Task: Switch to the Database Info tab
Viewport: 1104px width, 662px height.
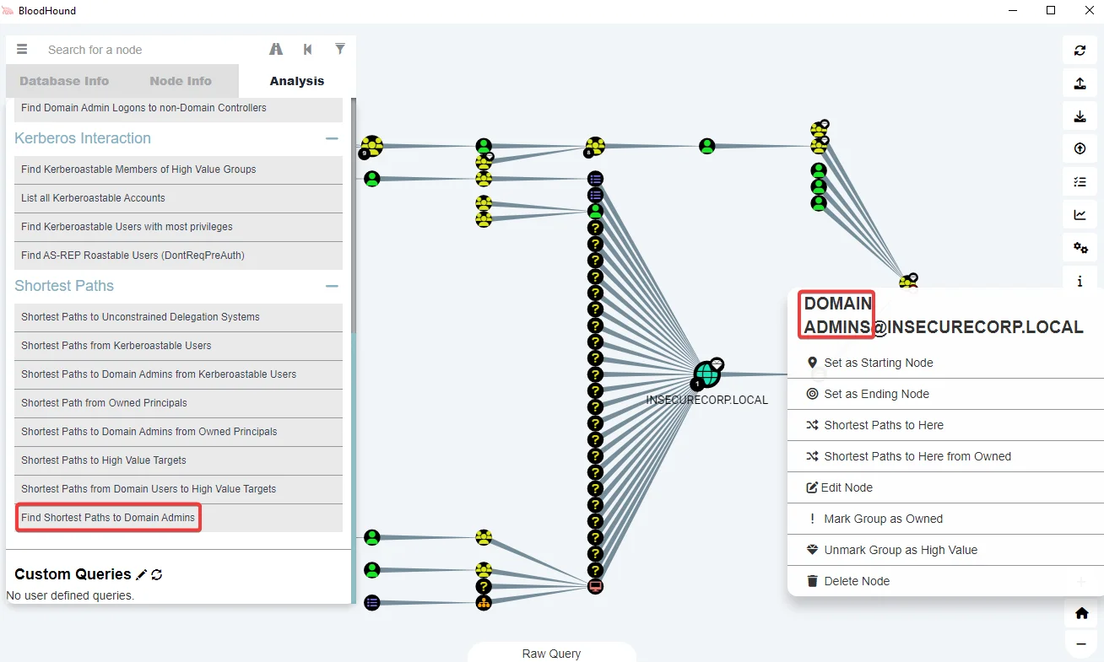Action: [x=64, y=81]
